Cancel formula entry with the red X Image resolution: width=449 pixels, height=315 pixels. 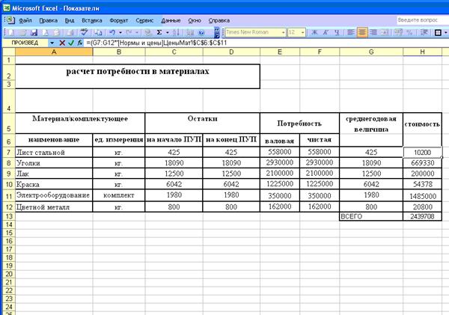[x=62, y=43]
